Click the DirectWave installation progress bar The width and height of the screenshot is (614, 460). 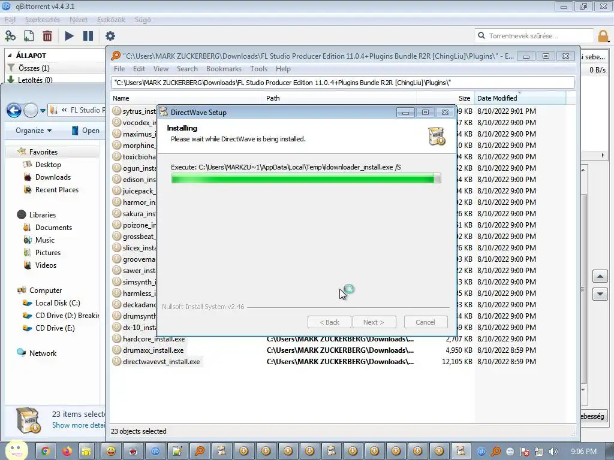306,178
